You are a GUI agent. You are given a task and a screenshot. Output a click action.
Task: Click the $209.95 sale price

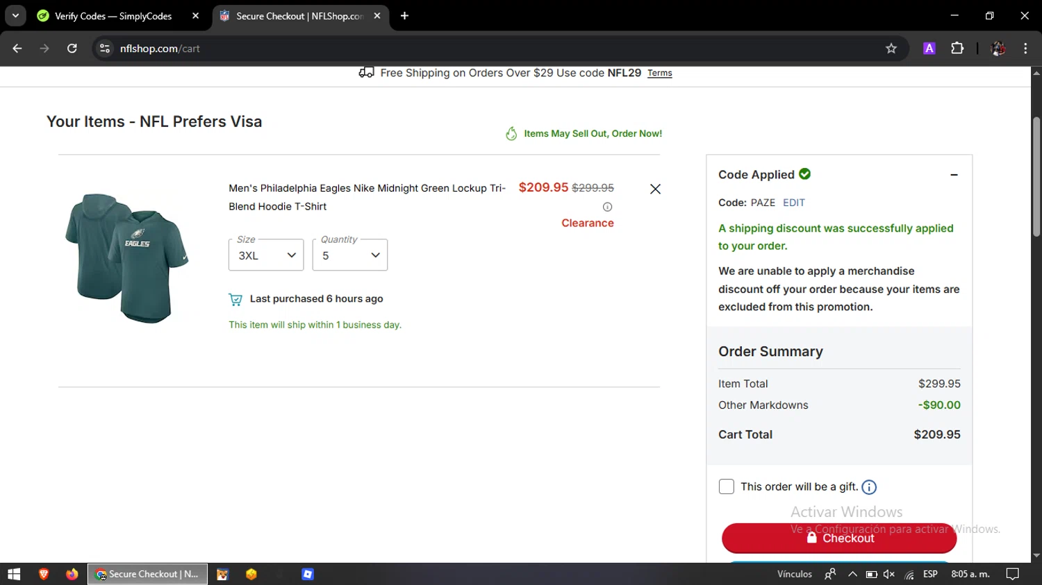(x=543, y=187)
